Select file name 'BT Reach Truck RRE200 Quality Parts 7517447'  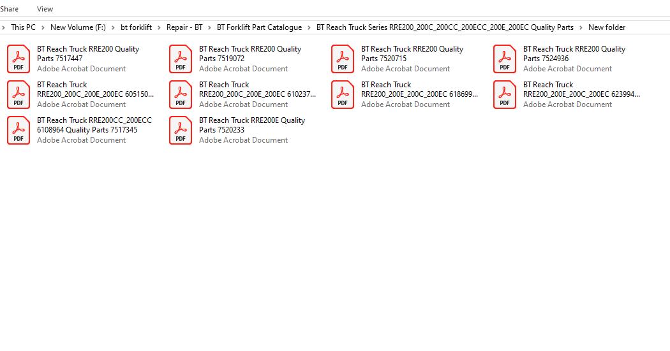click(x=88, y=54)
